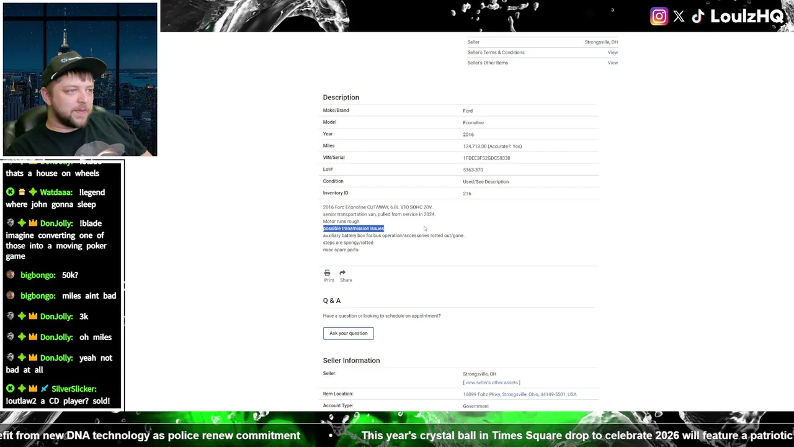
Task: Click the Watdaaa chat username
Action: click(56, 192)
